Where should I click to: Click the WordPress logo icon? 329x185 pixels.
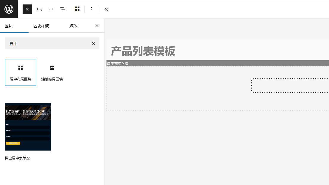pos(9,9)
